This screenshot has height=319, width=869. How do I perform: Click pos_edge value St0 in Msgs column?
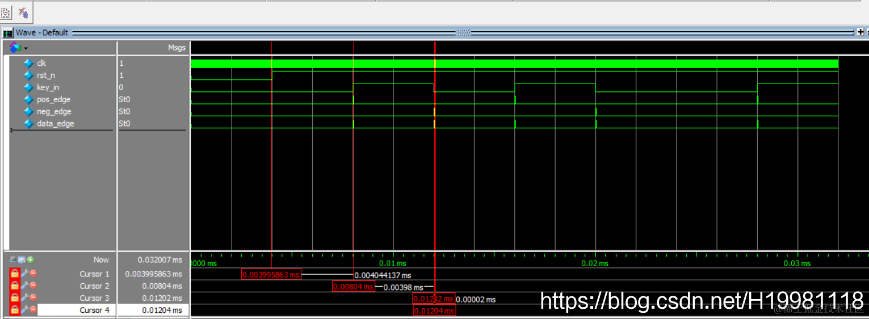tap(124, 99)
